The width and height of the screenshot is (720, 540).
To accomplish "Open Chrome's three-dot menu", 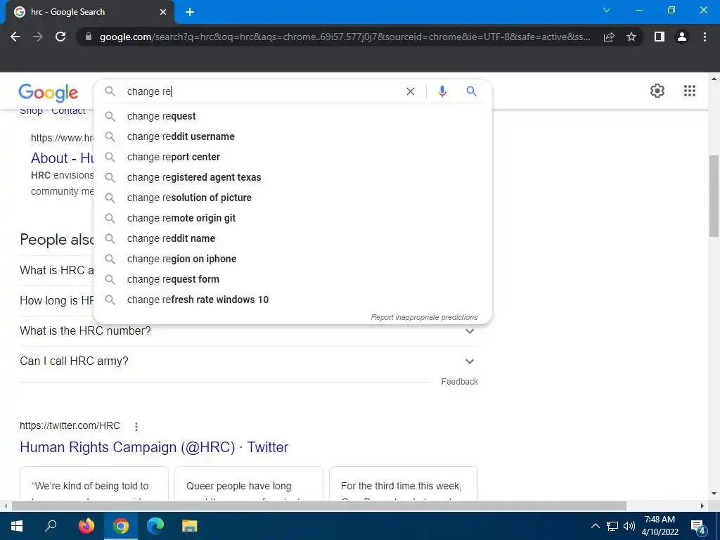I will click(705, 37).
